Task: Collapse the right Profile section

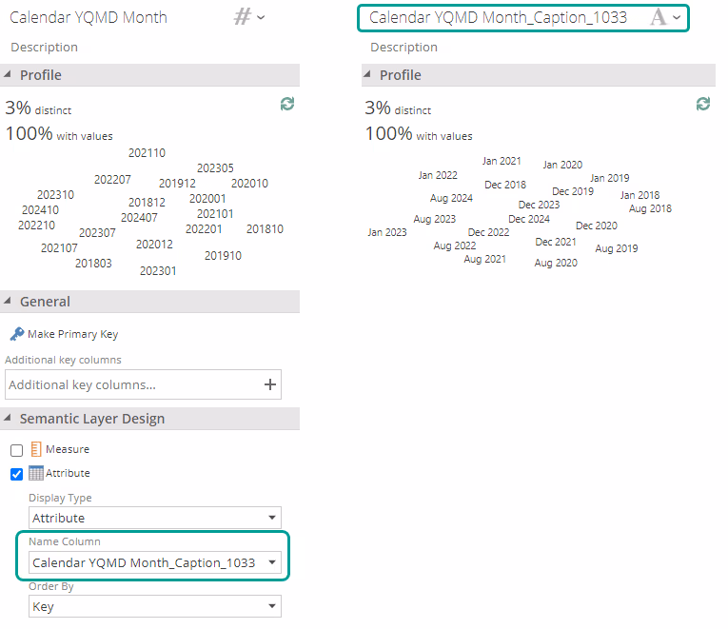Action: 368,75
